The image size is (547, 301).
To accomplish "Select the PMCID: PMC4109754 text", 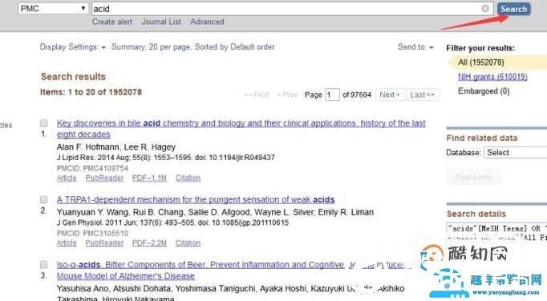I will pos(92,168).
